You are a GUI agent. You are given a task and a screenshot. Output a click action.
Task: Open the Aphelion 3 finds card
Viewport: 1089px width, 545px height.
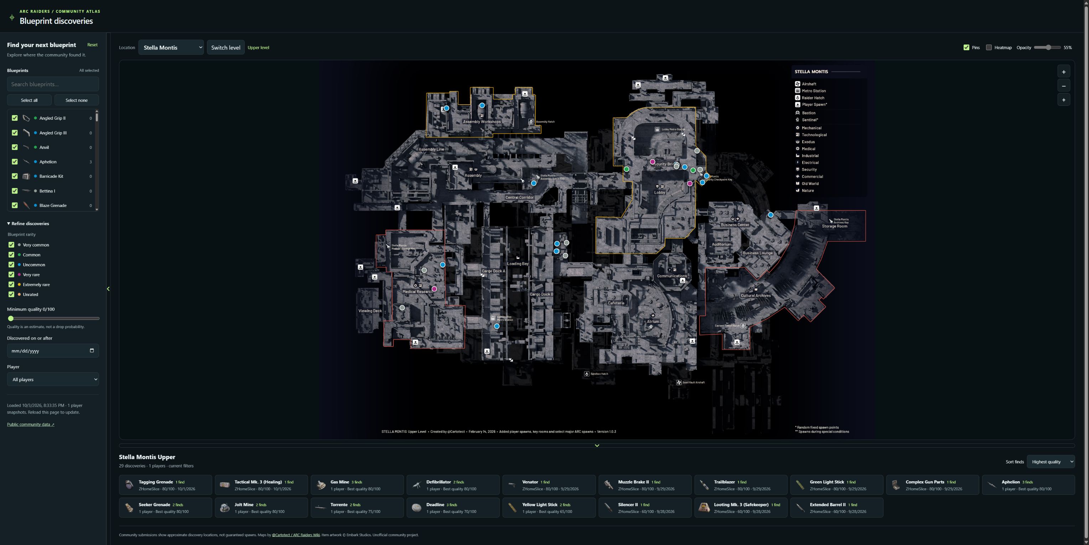point(1028,485)
